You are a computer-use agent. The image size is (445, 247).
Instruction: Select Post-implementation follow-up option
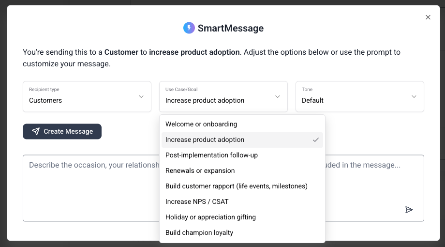pos(242,155)
